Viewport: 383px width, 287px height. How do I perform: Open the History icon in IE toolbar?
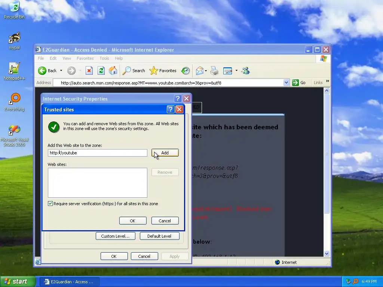click(186, 71)
